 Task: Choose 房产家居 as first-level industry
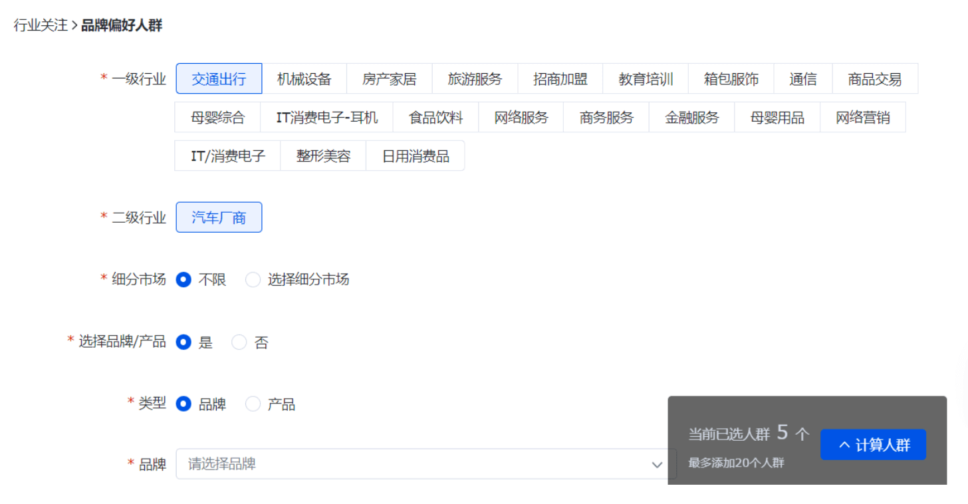coord(390,79)
